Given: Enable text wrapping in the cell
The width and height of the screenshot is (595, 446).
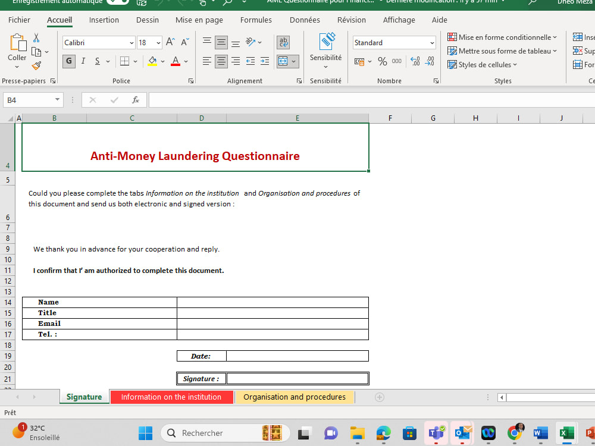Looking at the screenshot, I should [x=283, y=42].
